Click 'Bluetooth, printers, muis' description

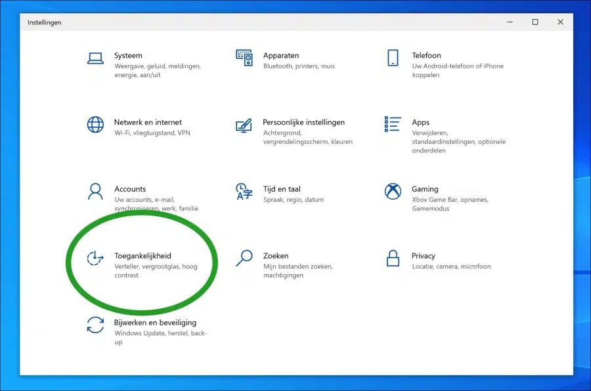tap(299, 66)
